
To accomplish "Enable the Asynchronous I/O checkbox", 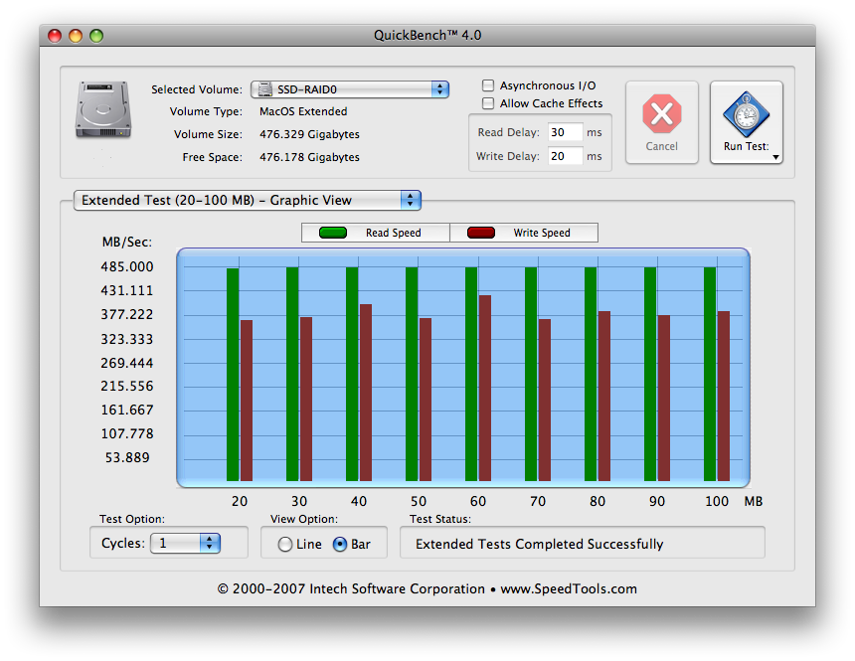I will tap(488, 85).
